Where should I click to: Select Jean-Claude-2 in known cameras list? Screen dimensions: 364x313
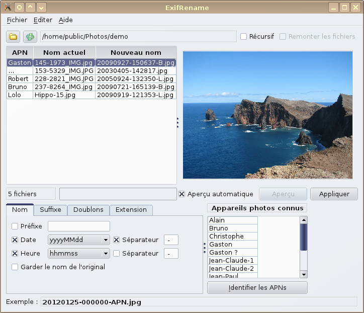click(233, 269)
